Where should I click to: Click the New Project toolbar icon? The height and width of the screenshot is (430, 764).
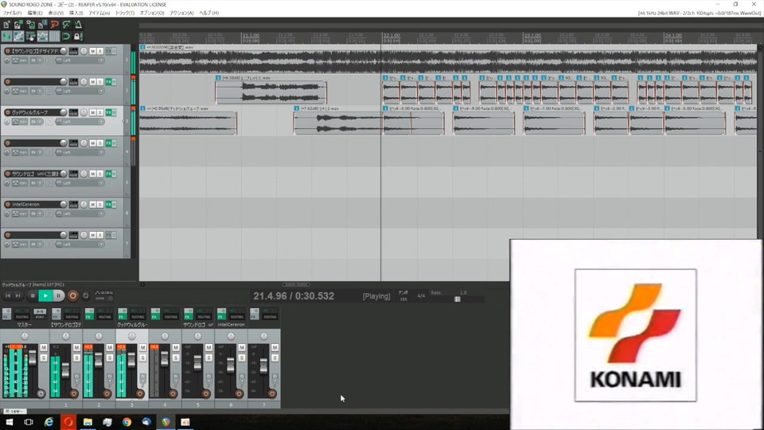6,25
